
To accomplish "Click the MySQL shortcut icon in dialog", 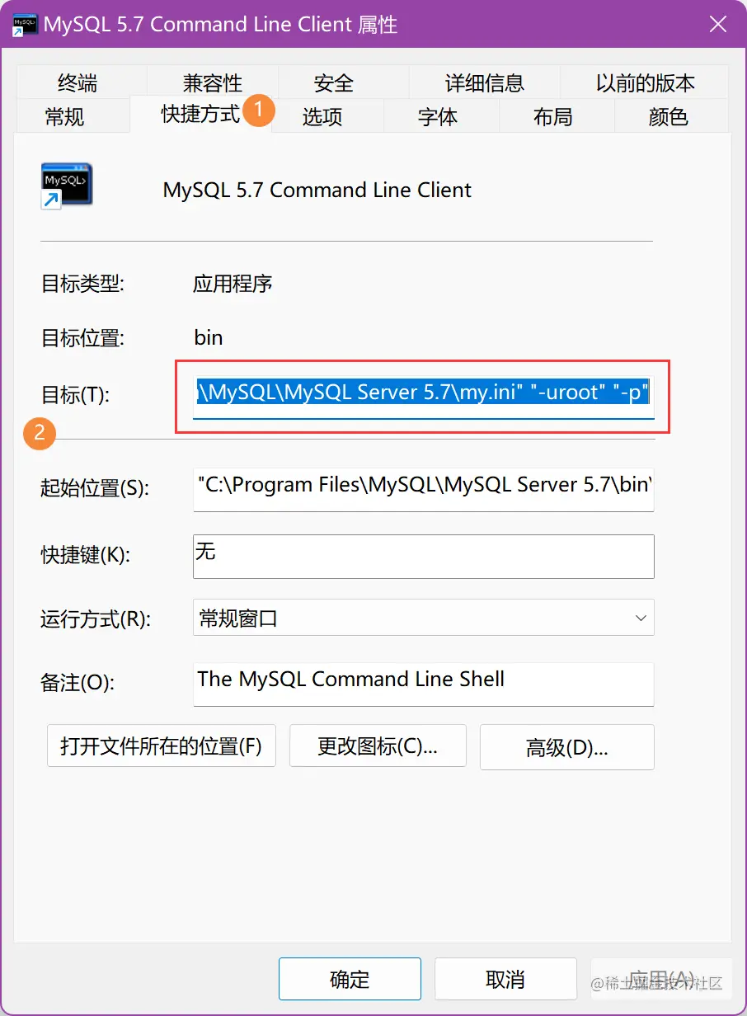I will (66, 186).
